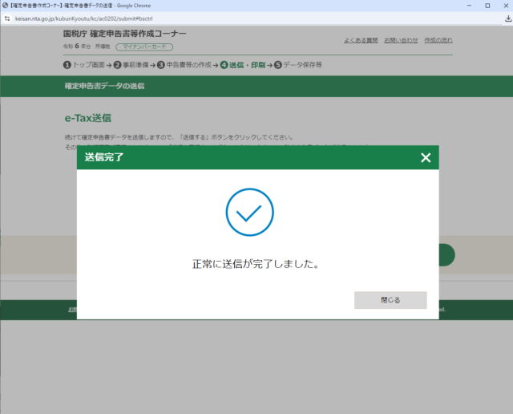Screen dimensions: 513x414
Task: Jump to step 5 データ保存等
Action: [297, 64]
